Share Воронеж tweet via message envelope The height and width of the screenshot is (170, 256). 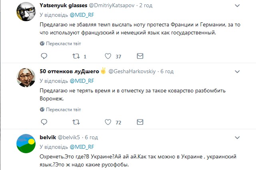(x=140, y=122)
